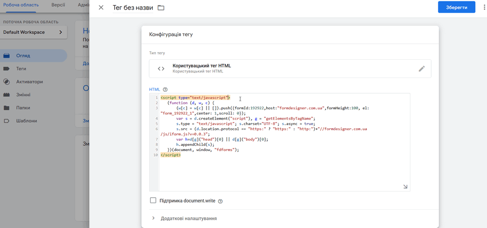Screen dimensions: 487x228
Task: Switch to the Робоча область tab
Action: click(21, 5)
